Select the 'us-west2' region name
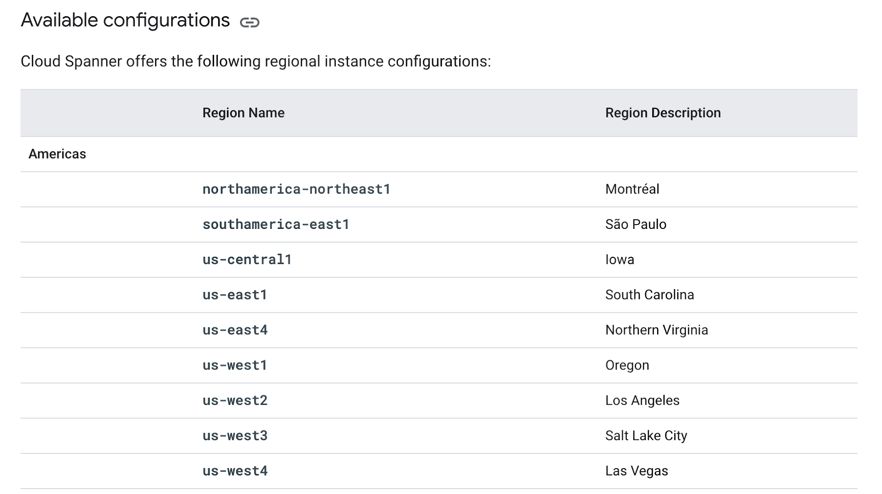 click(235, 401)
